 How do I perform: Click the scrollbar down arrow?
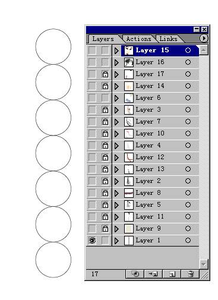[x=204, y=264]
